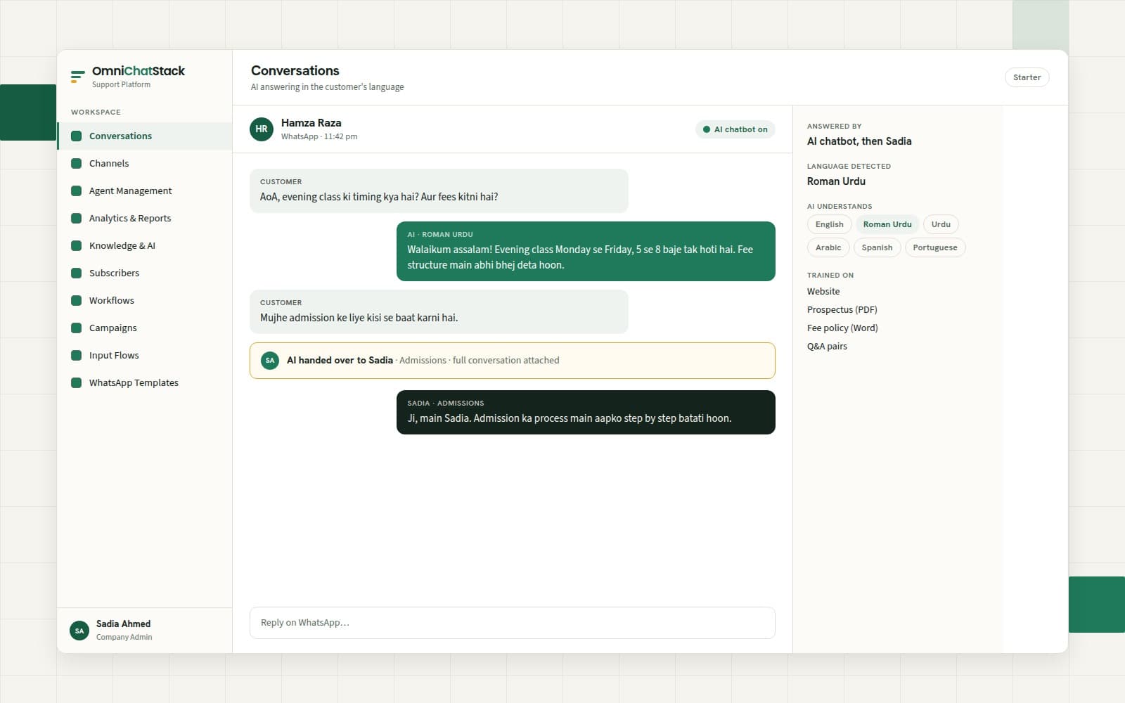Open Analytics & Reports
The width and height of the screenshot is (1125, 703).
pos(145,219)
